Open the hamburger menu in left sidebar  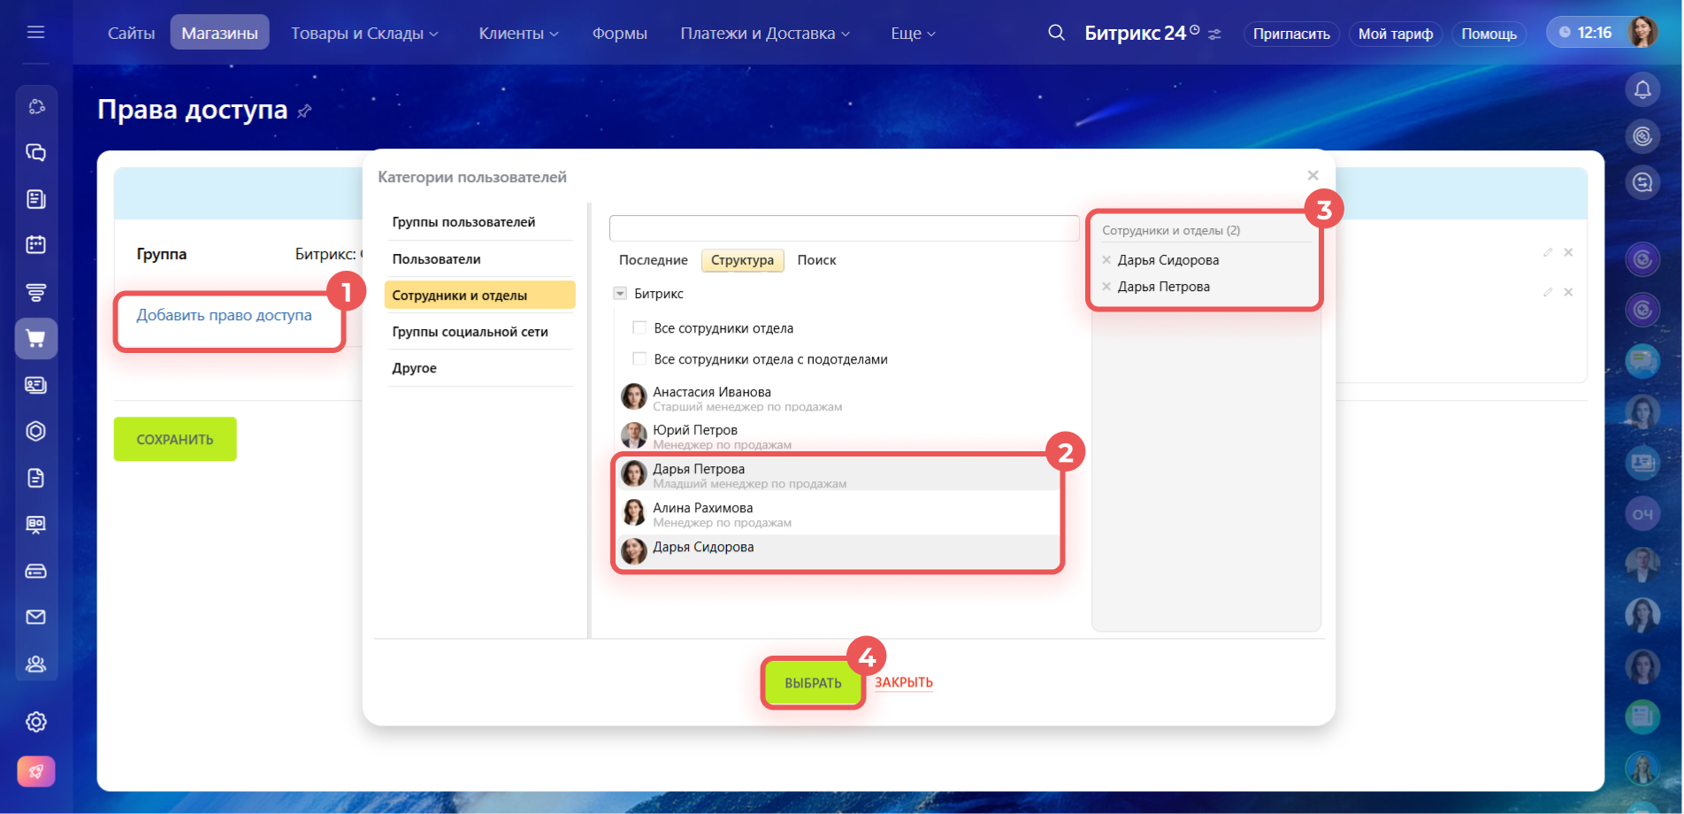[x=35, y=33]
